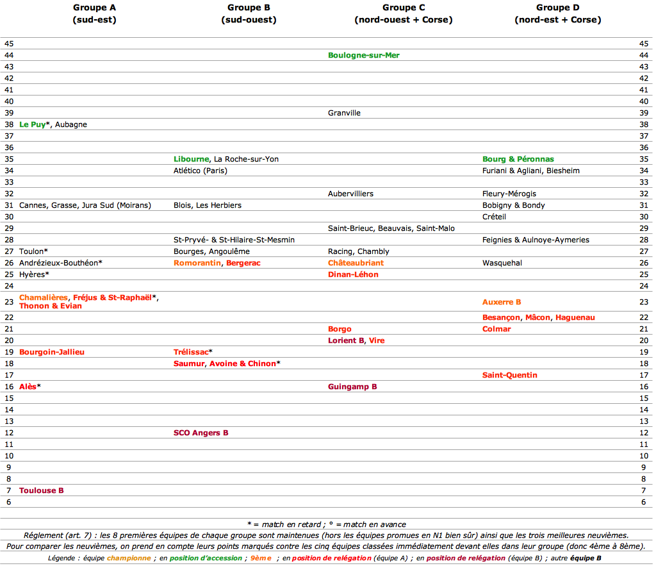Select Jura Sud (Moirans) team name
The width and height of the screenshot is (656, 575).
coord(117,206)
